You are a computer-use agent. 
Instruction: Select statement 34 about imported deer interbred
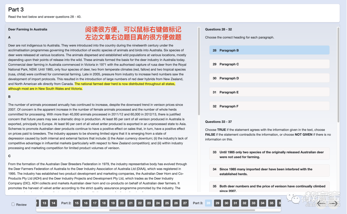(x=269, y=171)
